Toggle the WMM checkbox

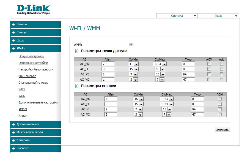pos(131,45)
